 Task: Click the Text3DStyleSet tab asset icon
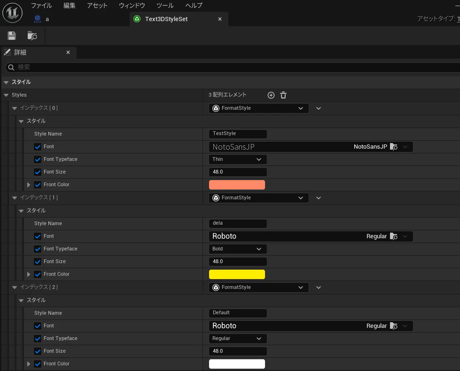(137, 19)
